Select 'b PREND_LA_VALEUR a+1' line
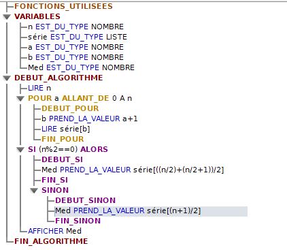287x250 pixels. point(90,119)
